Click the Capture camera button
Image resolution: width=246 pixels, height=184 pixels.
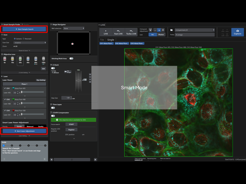[237, 32]
